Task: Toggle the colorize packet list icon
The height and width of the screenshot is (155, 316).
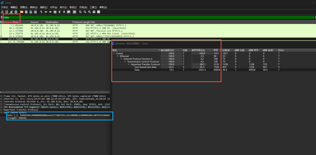Action: [74, 12]
